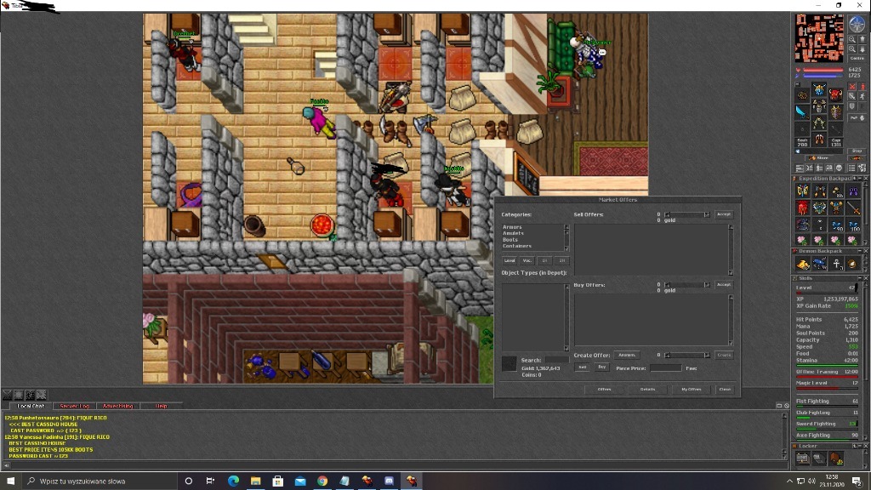This screenshot has height=490, width=871.
Task: Select the helmet equipment slot
Action: pyautogui.click(x=819, y=90)
